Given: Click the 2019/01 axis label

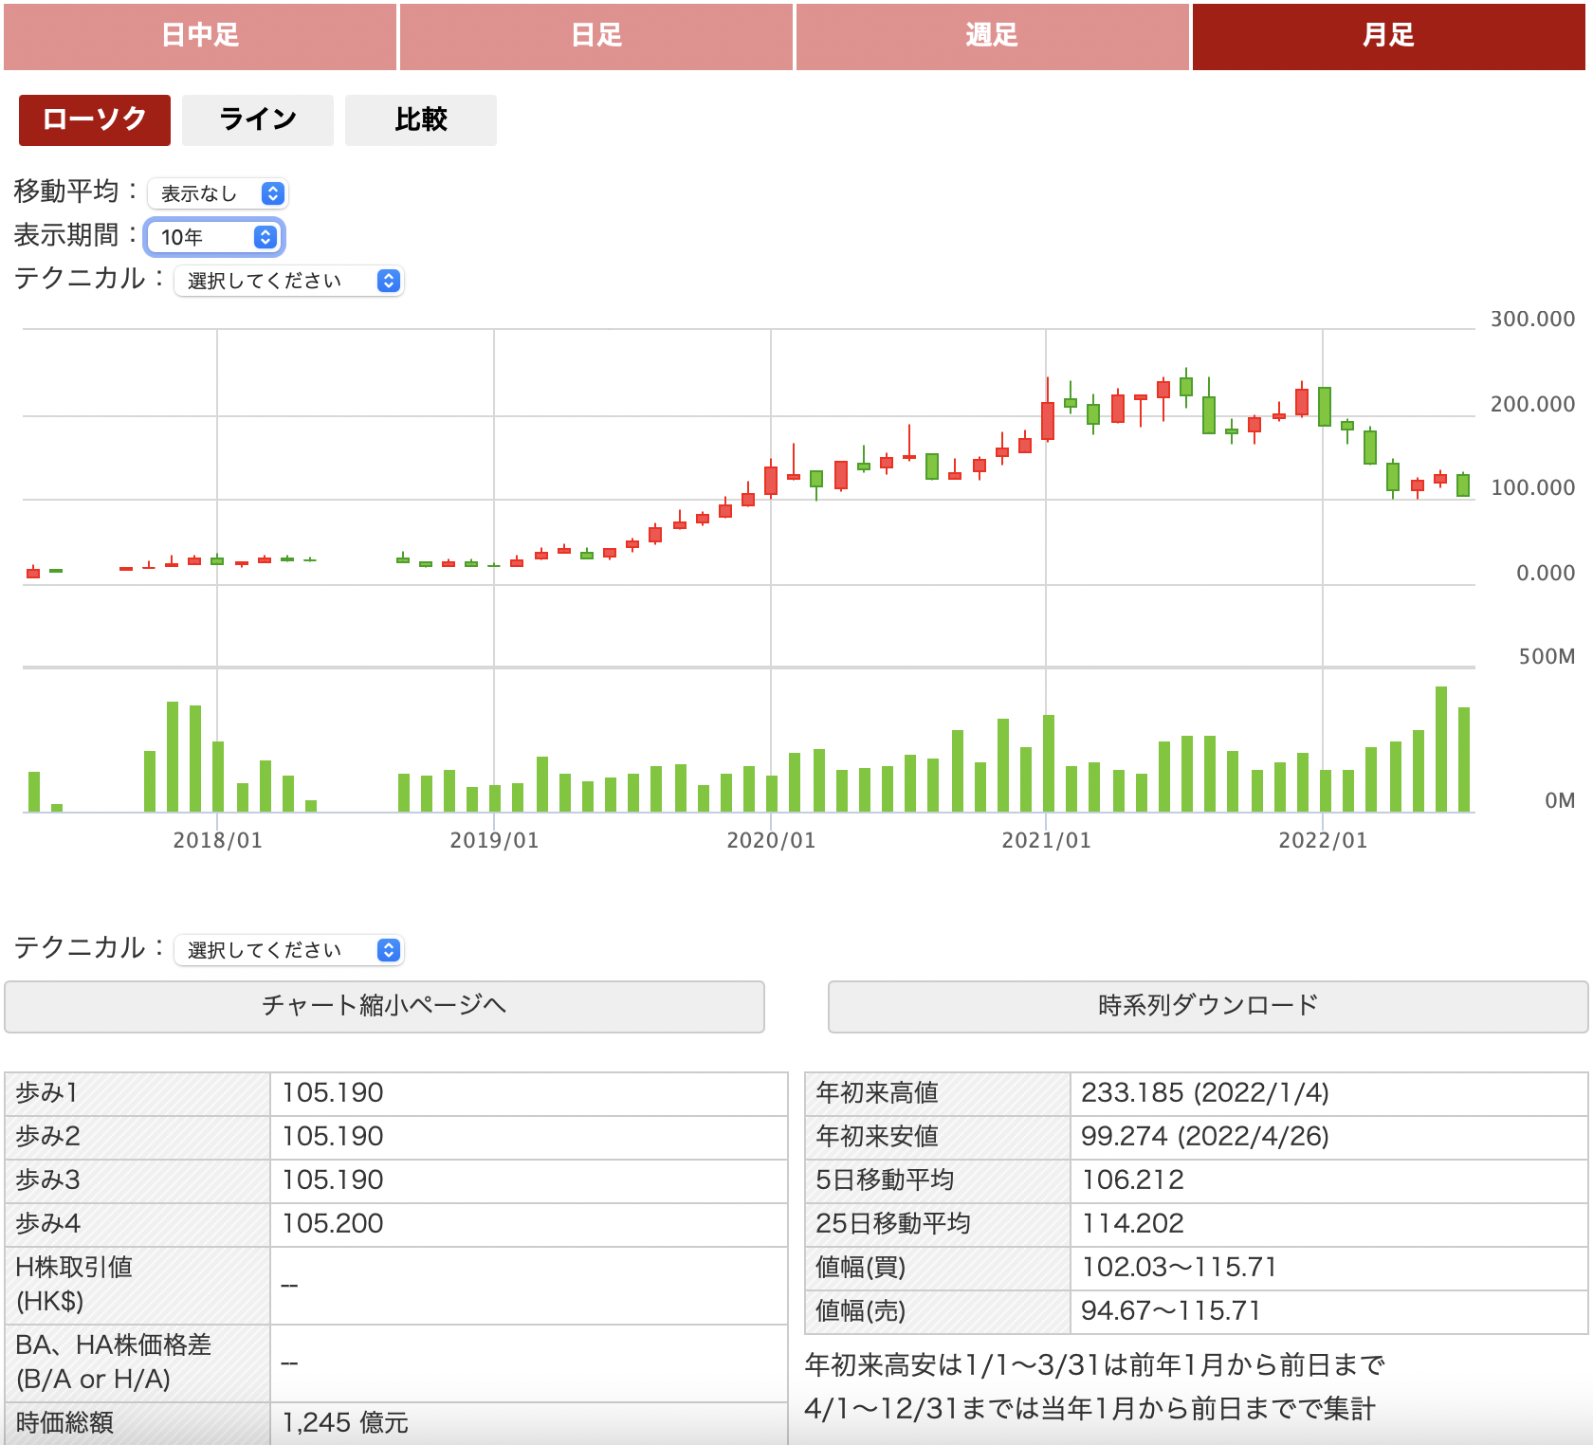Looking at the screenshot, I should point(494,840).
